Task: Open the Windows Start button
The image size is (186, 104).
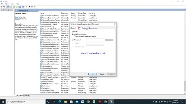Action: tap(3, 102)
